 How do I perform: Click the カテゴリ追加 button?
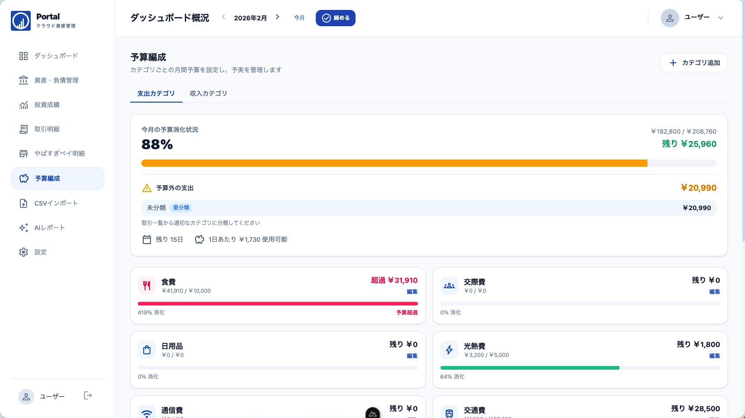(x=693, y=63)
